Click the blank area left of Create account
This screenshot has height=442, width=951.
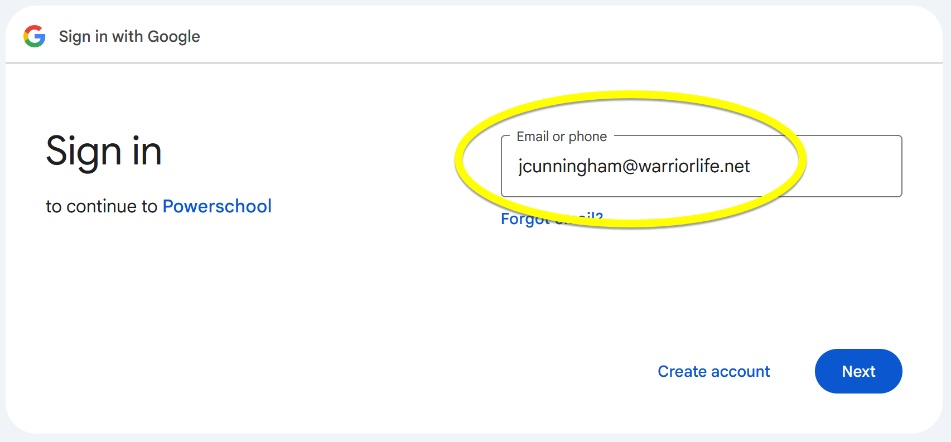446,371
